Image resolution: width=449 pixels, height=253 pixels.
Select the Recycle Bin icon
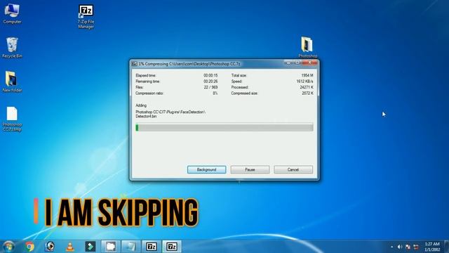click(x=12, y=48)
